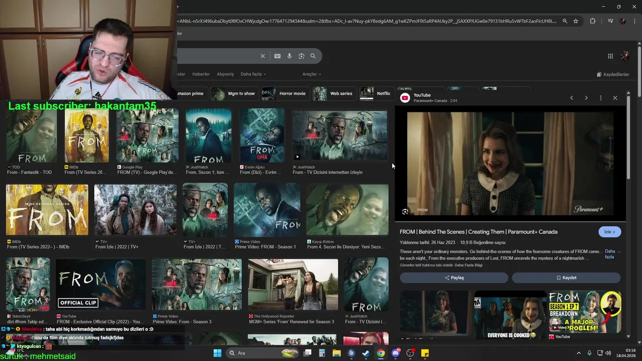Select the 'Netflix' filter chip

(376, 93)
